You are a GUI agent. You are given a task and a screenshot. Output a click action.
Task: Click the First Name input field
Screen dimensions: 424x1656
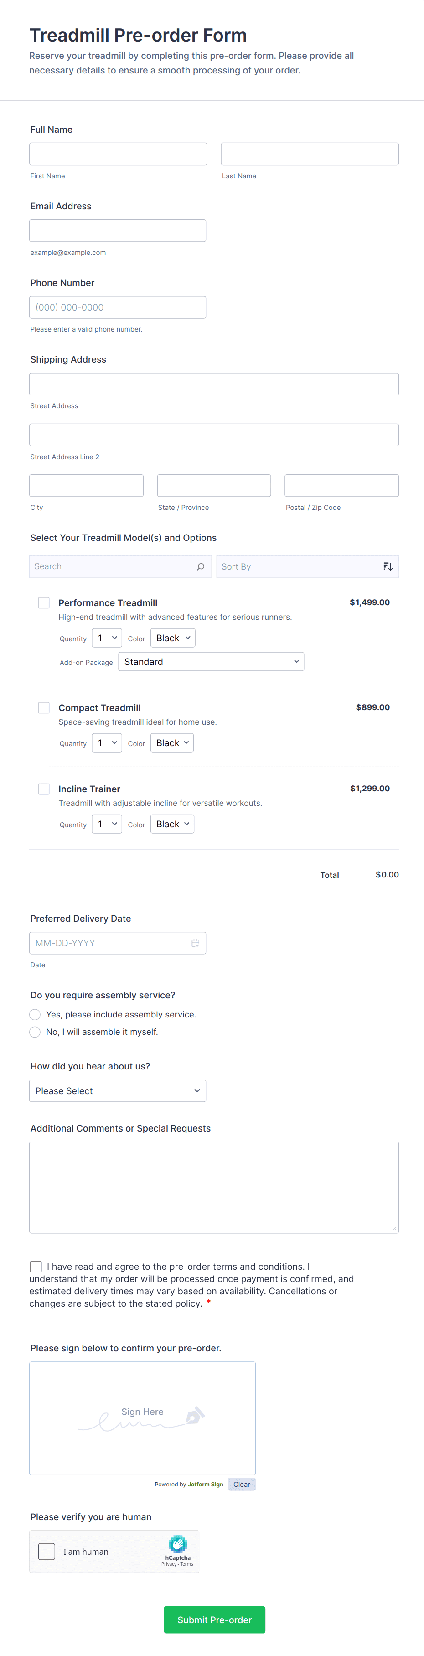pos(118,154)
